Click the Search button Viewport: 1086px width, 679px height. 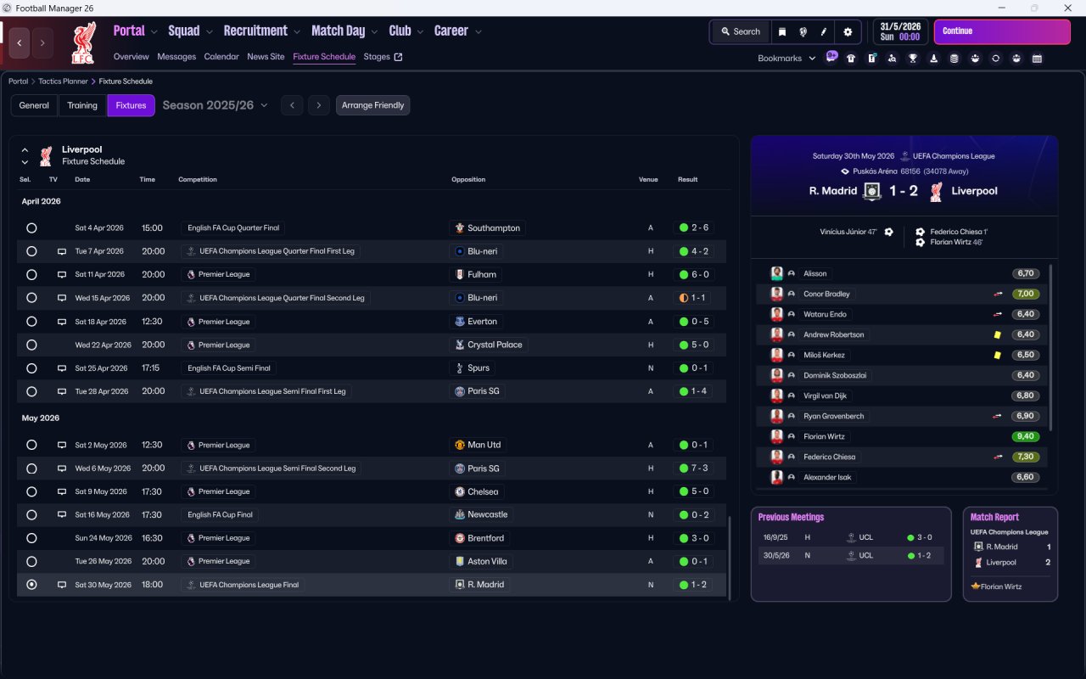740,31
